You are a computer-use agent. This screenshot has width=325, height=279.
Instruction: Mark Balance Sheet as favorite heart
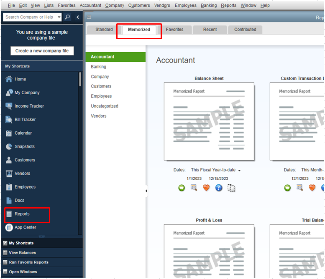pyautogui.click(x=206, y=188)
